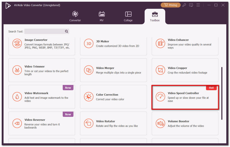This screenshot has height=147, width=230.
Task: Switch to the Collage tab label
Action: pyautogui.click(x=128, y=20)
